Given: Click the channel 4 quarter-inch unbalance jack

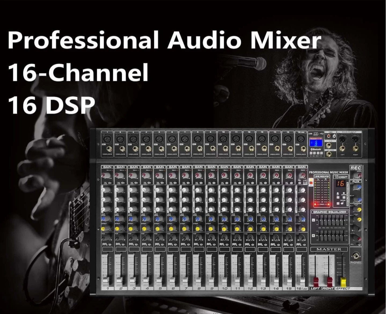Looking at the screenshot, I should pos(148,149).
